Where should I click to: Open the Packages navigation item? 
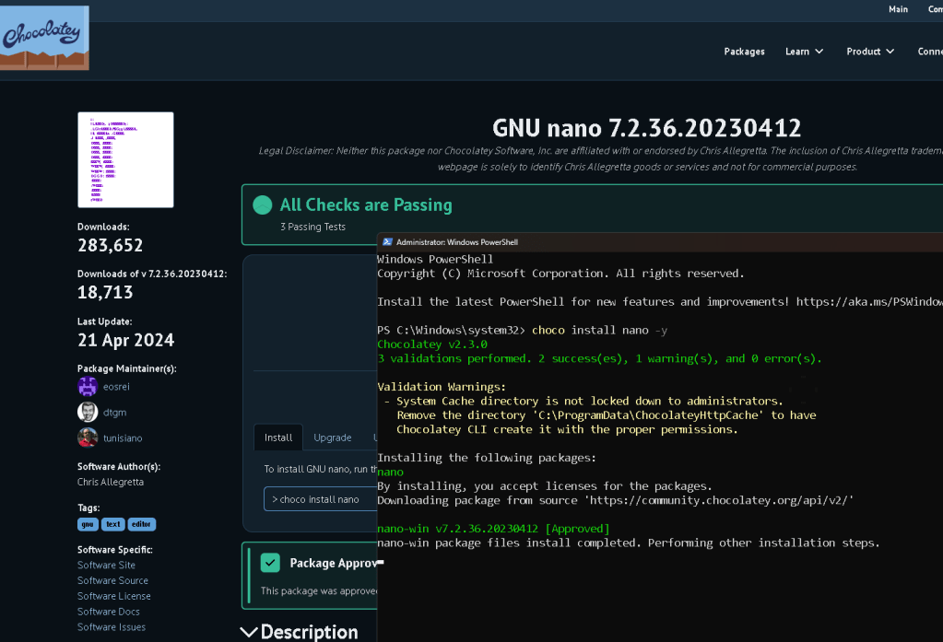coord(744,52)
